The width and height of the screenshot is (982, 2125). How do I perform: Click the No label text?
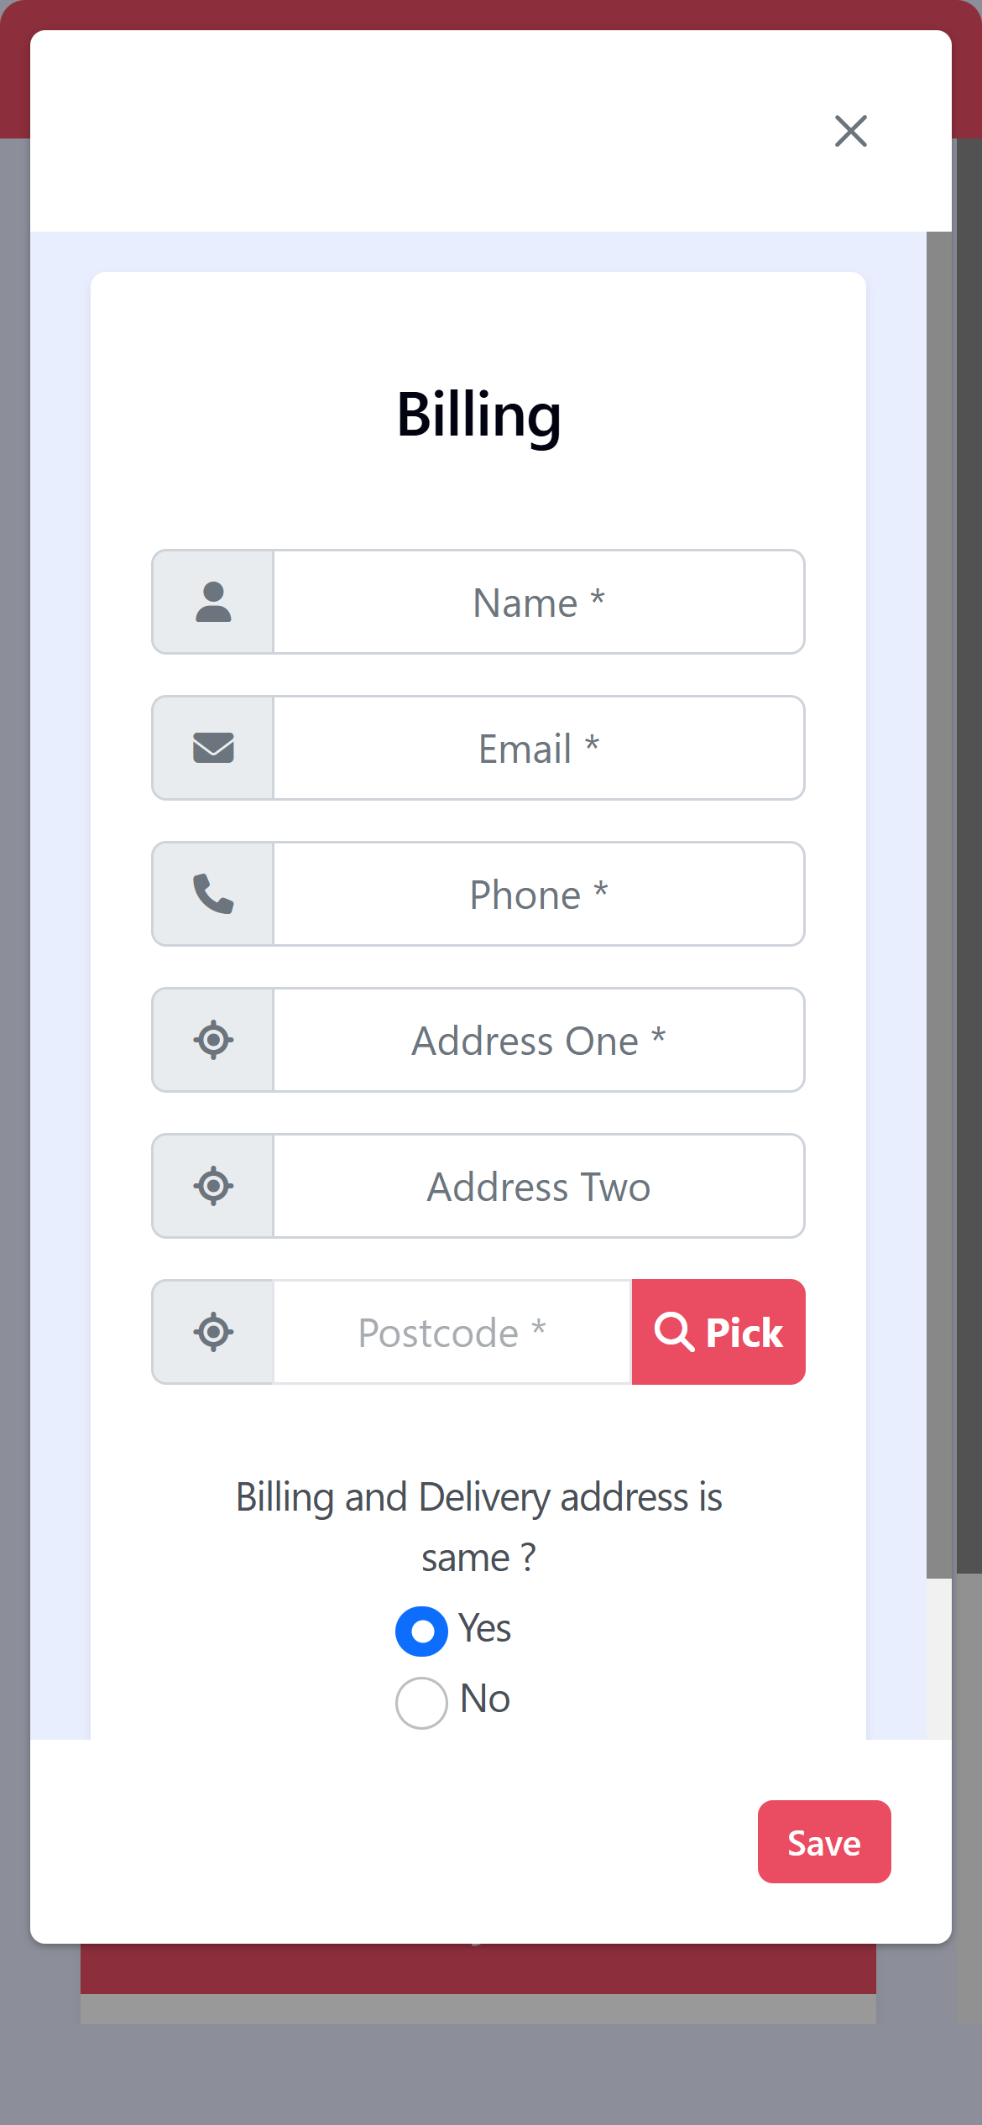[x=485, y=1699]
